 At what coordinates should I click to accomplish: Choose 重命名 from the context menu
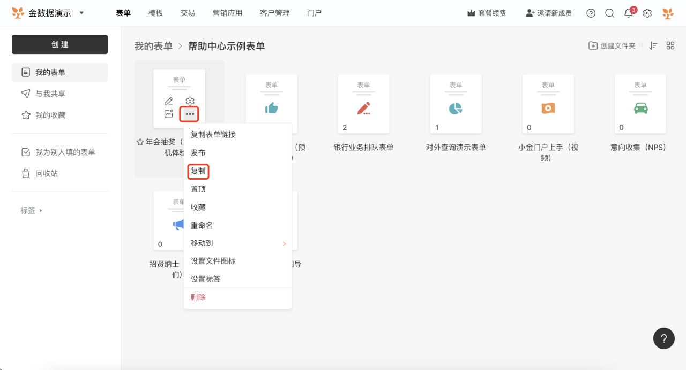click(x=237, y=226)
